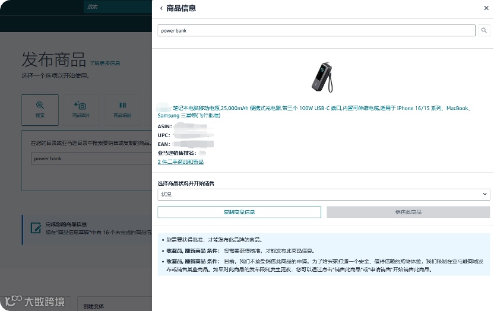Screen dimensions: 494x311
Task: Click the 选择商品状况并开始销售 label
Action: coord(186,183)
